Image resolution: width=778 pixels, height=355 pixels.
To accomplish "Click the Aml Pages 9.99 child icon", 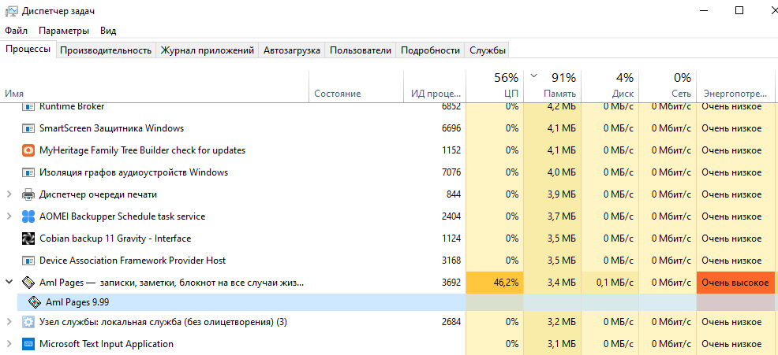I will click(x=34, y=302).
